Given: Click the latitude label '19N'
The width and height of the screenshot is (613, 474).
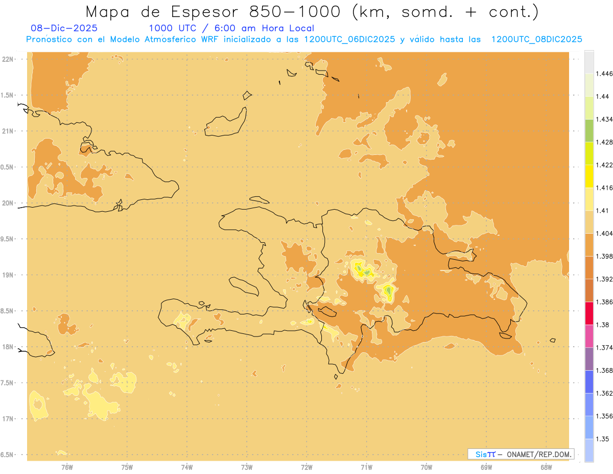Looking at the screenshot, I should pyautogui.click(x=8, y=275).
